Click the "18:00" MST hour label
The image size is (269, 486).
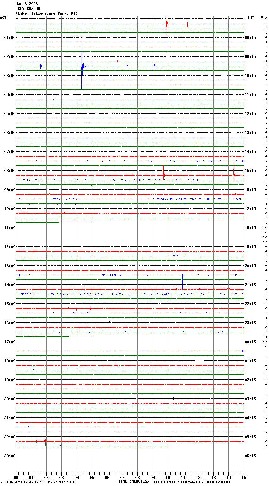coord(10,361)
